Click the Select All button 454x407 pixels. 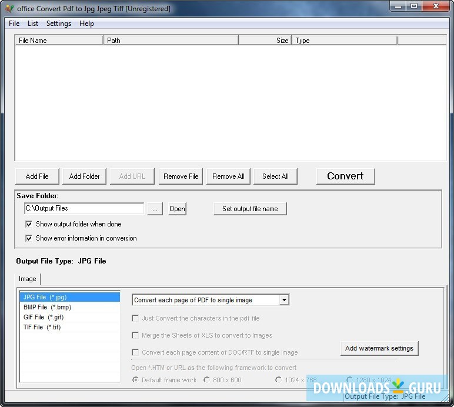tap(275, 176)
